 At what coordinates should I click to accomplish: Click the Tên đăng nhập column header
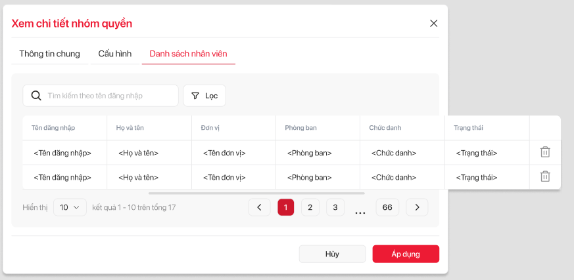(x=53, y=128)
